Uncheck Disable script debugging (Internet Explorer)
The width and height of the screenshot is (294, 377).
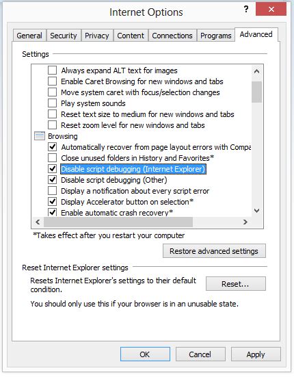click(53, 169)
